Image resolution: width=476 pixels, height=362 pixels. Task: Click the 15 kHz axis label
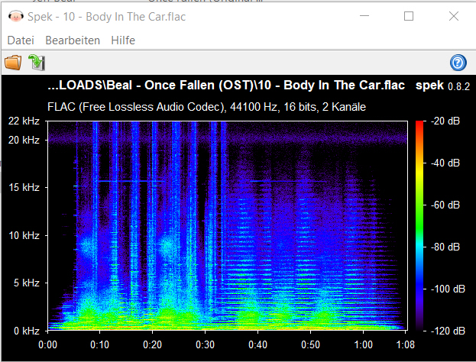coord(24,187)
